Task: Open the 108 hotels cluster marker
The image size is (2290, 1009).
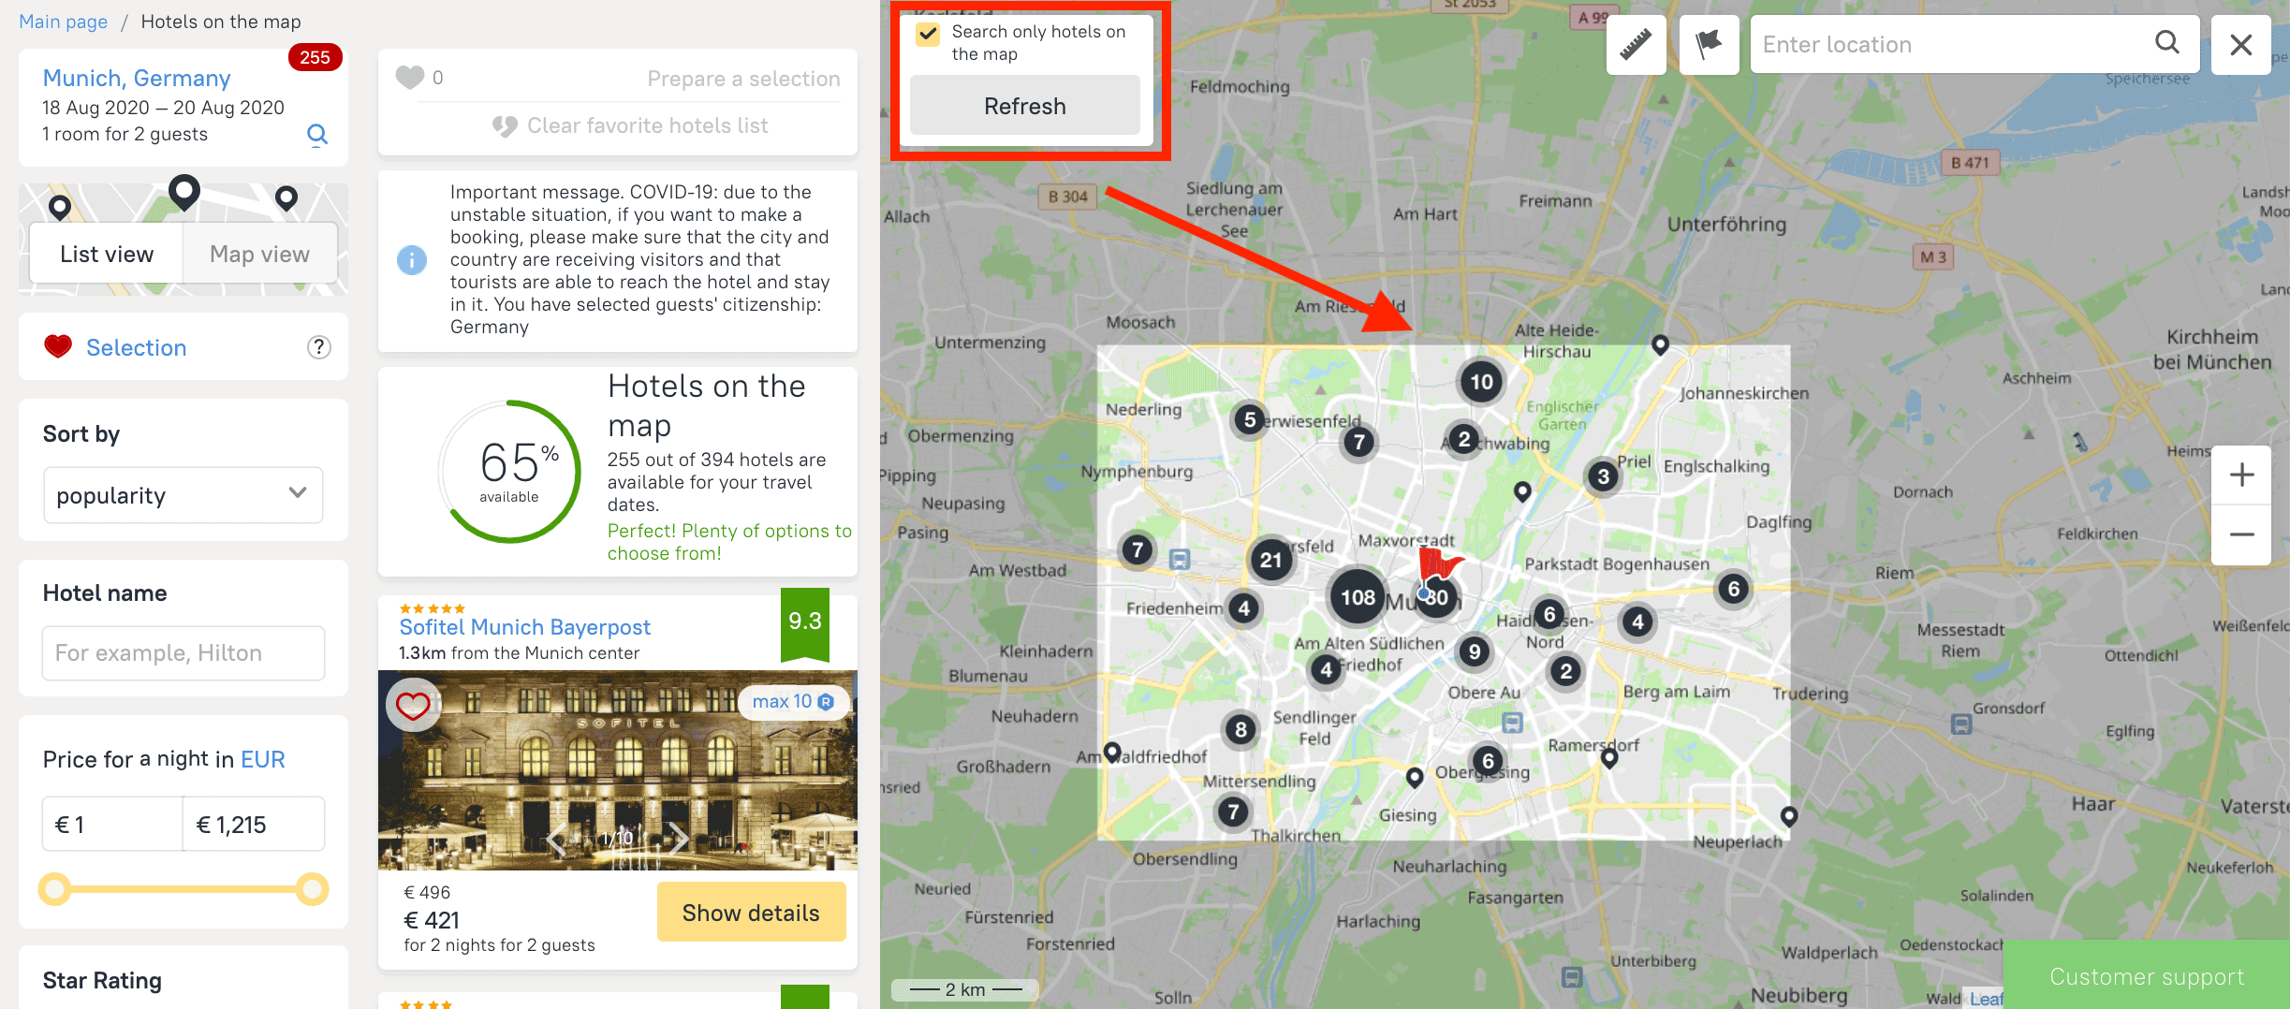Action: (1357, 597)
